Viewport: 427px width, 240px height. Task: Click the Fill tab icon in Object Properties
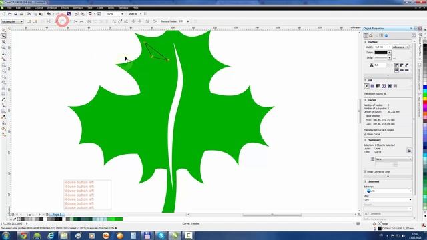(x=371, y=35)
